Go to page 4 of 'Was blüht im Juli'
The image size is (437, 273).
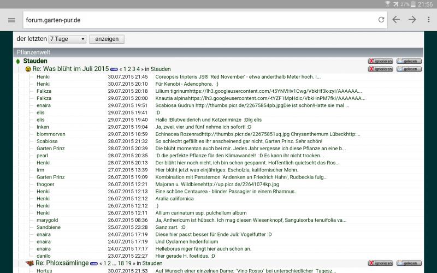pos(138,69)
